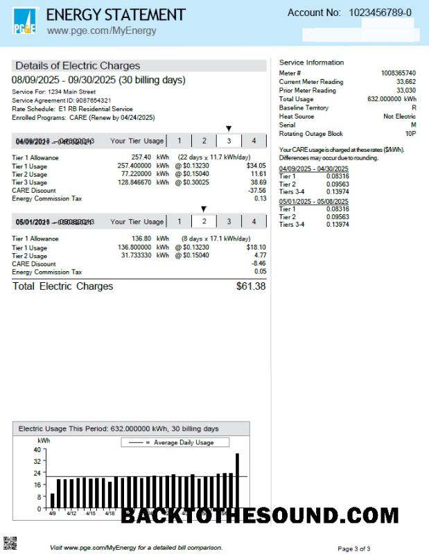Click tier box 2 in the 05/01 tier usage row
The image size is (429, 554).
tap(204, 221)
